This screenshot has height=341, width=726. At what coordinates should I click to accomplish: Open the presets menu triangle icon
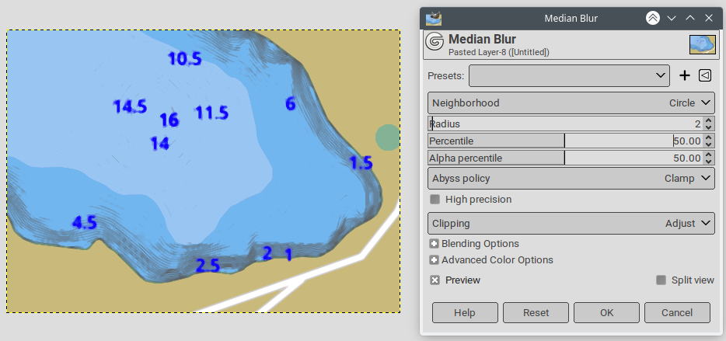(705, 75)
